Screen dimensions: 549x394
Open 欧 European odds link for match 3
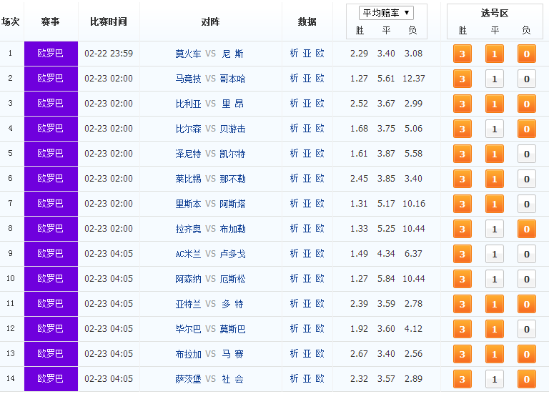[x=320, y=103]
